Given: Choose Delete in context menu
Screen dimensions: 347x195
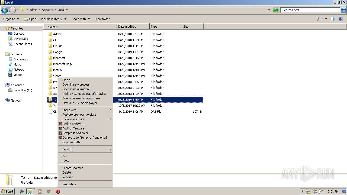Looking at the screenshot, I should 85,173.
